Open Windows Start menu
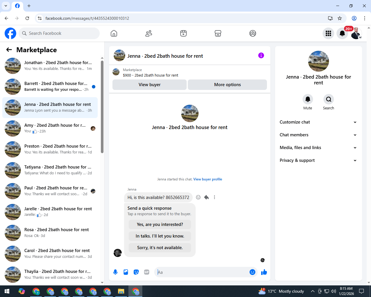This screenshot has width=371, height=297. tap(7, 291)
